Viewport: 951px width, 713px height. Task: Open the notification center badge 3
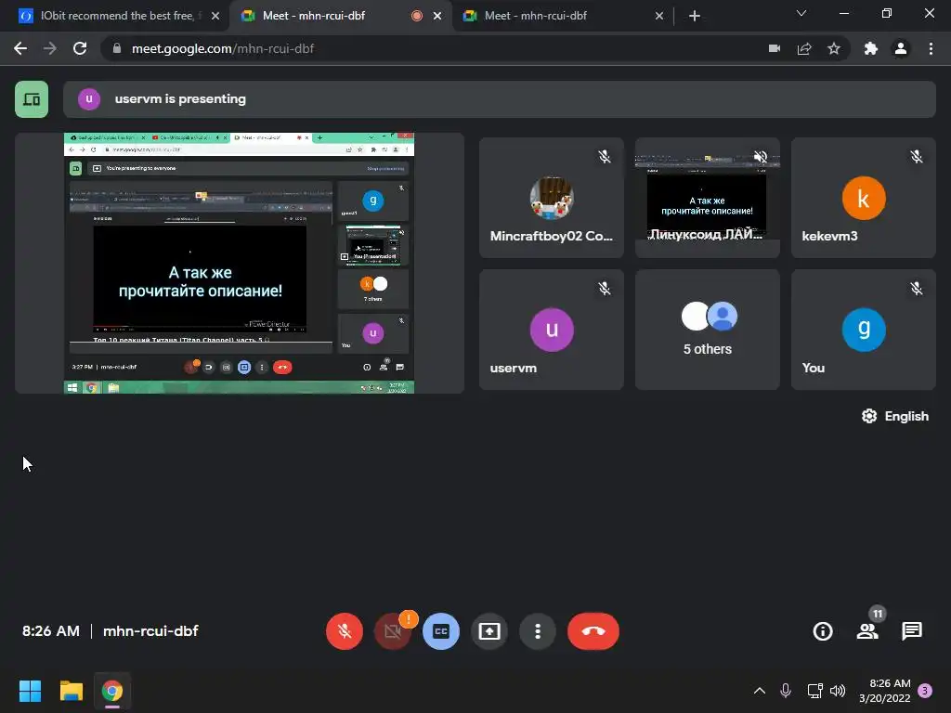pos(926,691)
